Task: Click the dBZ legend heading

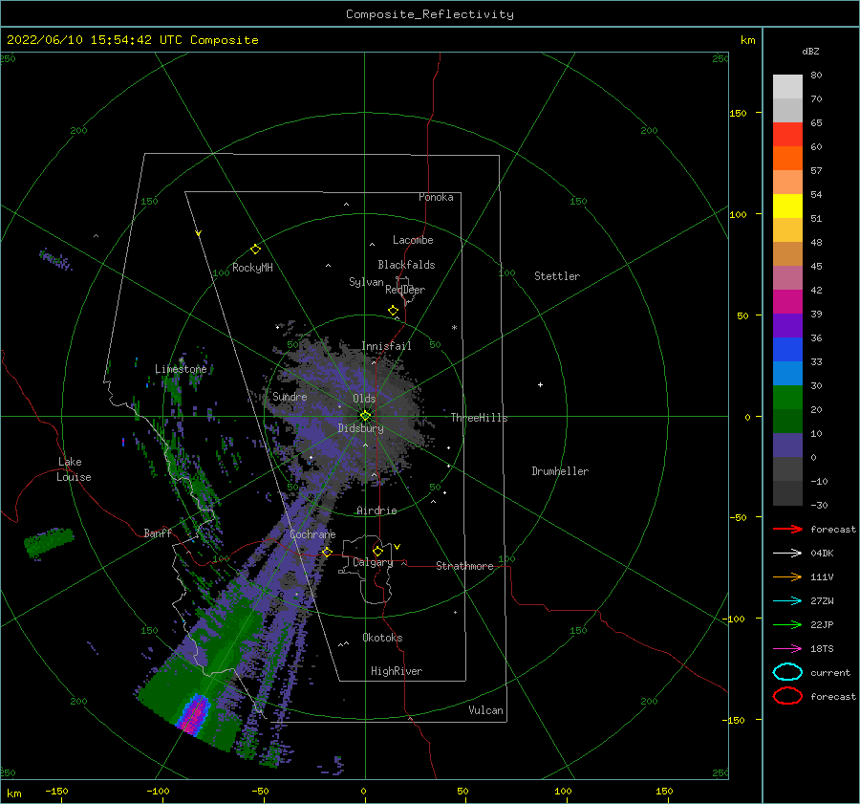Action: point(810,51)
